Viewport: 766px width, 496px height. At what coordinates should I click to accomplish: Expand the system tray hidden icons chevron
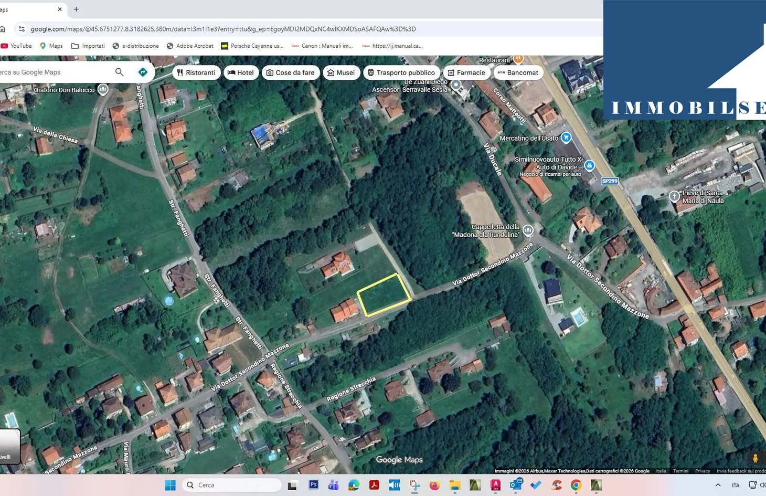point(718,485)
